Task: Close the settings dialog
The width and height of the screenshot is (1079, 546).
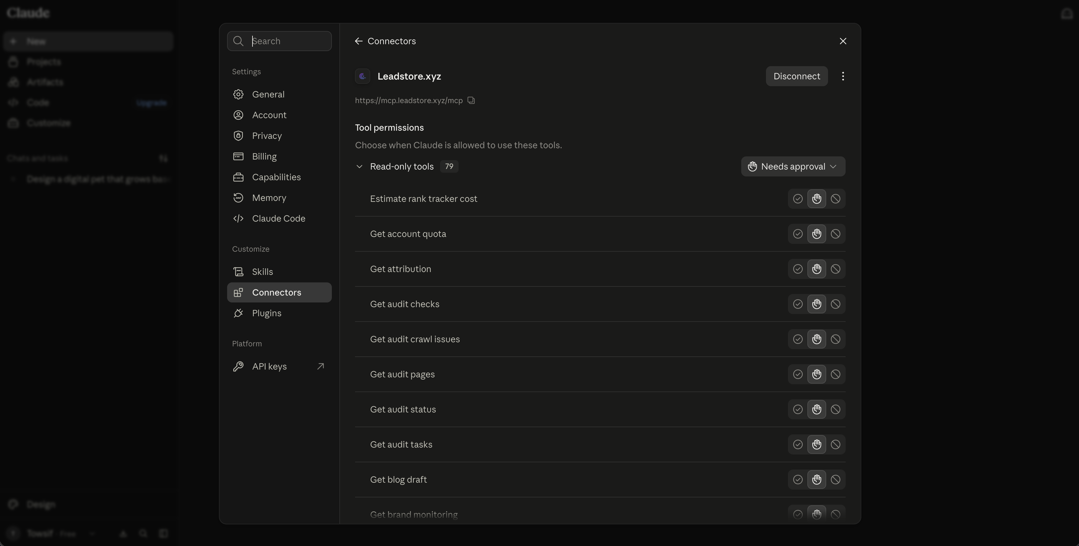Action: coord(843,41)
